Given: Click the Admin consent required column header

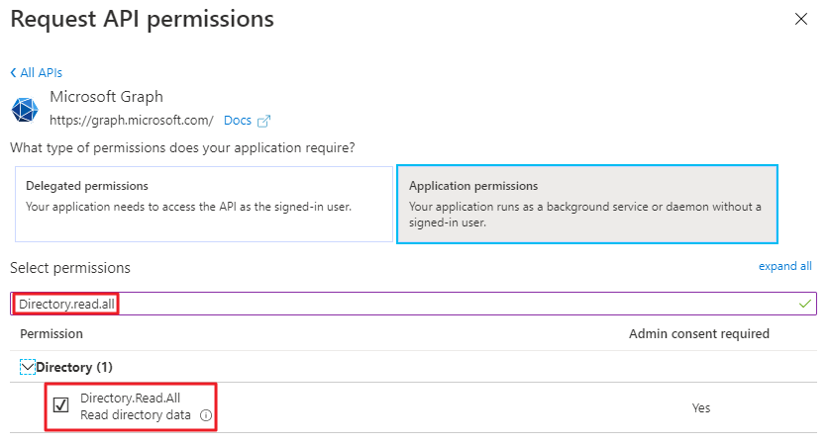Looking at the screenshot, I should point(698,334).
